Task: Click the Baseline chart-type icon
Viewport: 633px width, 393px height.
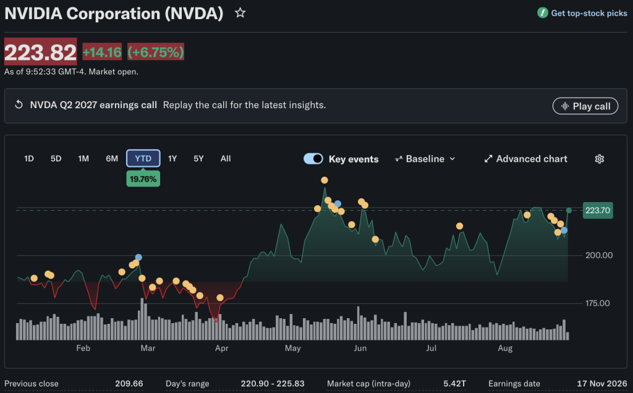Action: (399, 159)
